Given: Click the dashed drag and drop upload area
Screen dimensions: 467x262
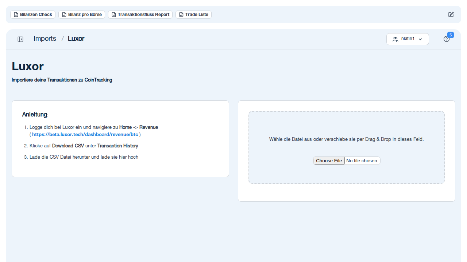Looking at the screenshot, I should (347, 147).
